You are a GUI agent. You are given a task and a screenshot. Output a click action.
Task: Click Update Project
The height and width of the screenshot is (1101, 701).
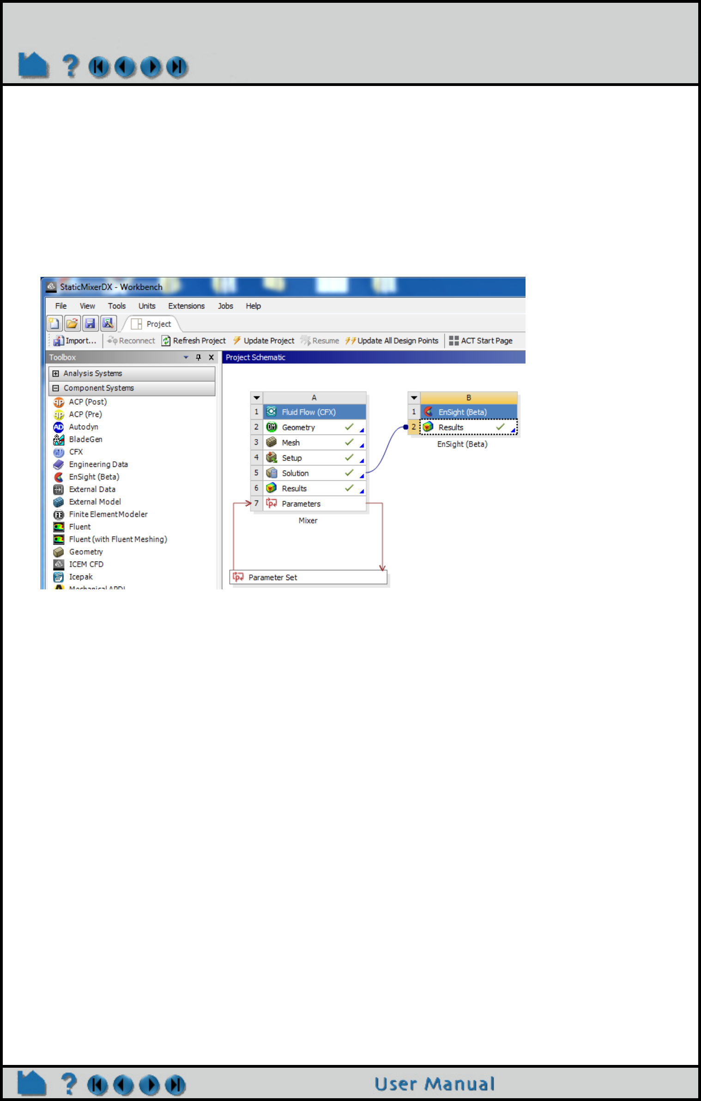264,341
